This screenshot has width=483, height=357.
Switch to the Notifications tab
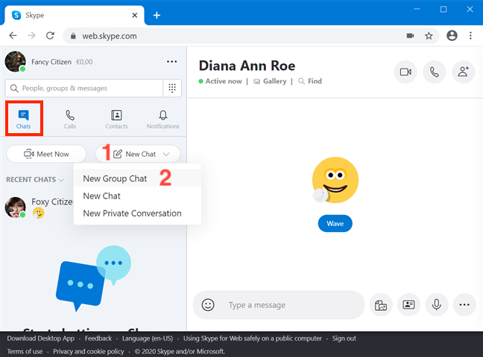(163, 119)
